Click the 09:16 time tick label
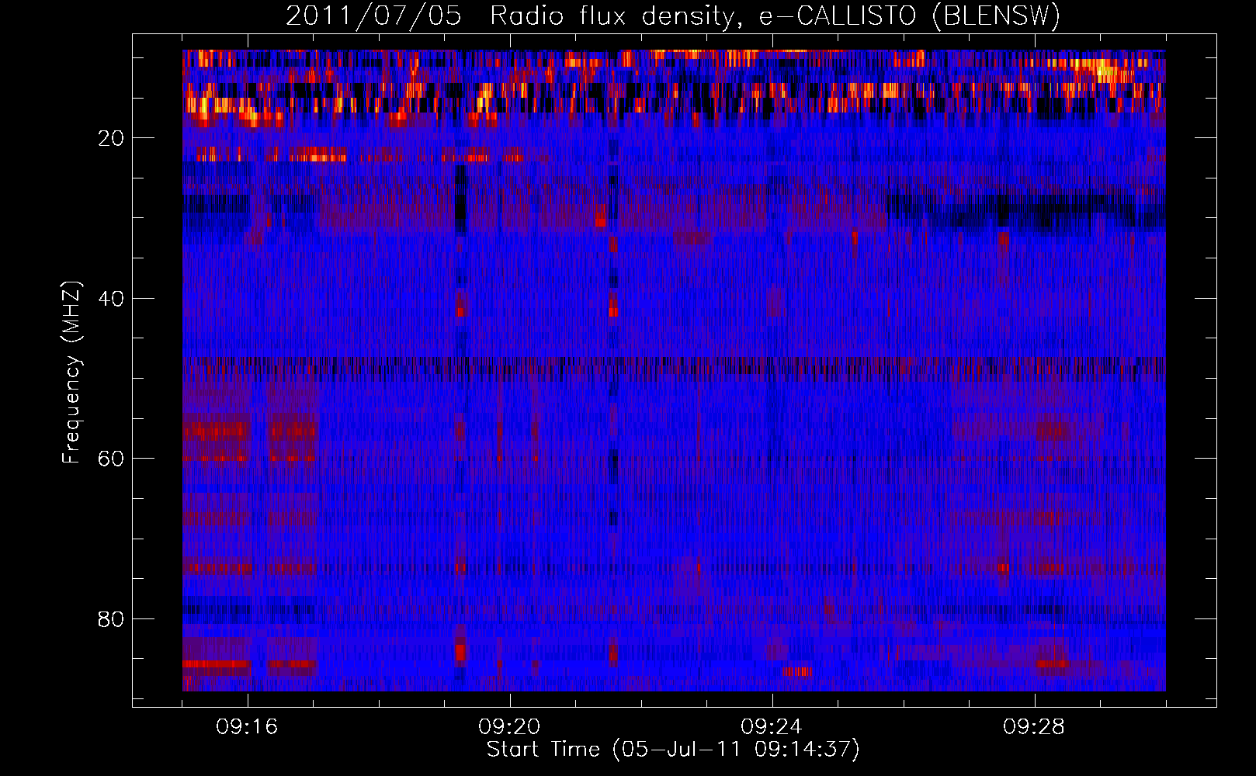The height and width of the screenshot is (776, 1256). point(247,727)
